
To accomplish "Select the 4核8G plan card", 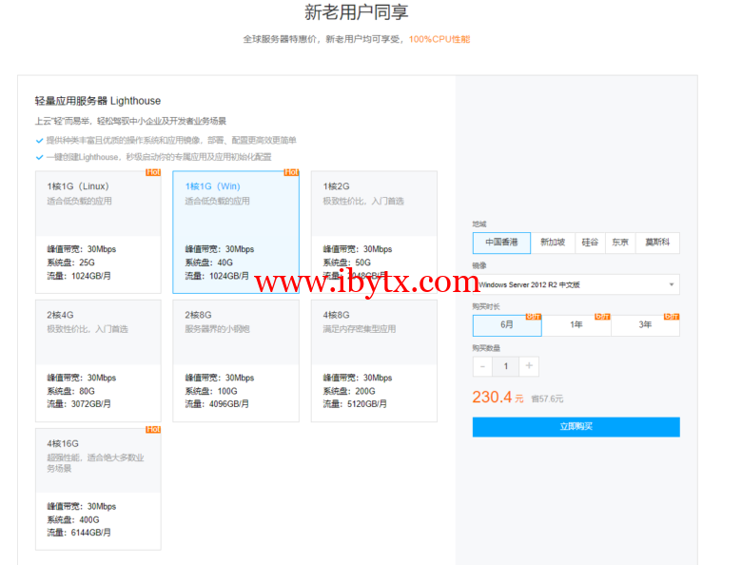I will coord(374,360).
